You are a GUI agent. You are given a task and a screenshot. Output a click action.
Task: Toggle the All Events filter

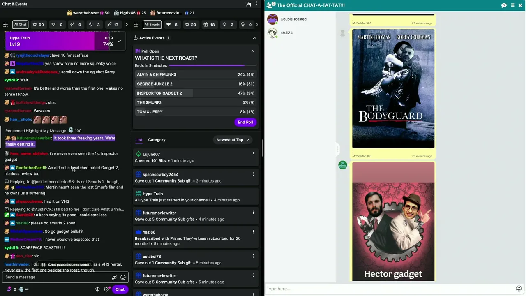tap(152, 25)
